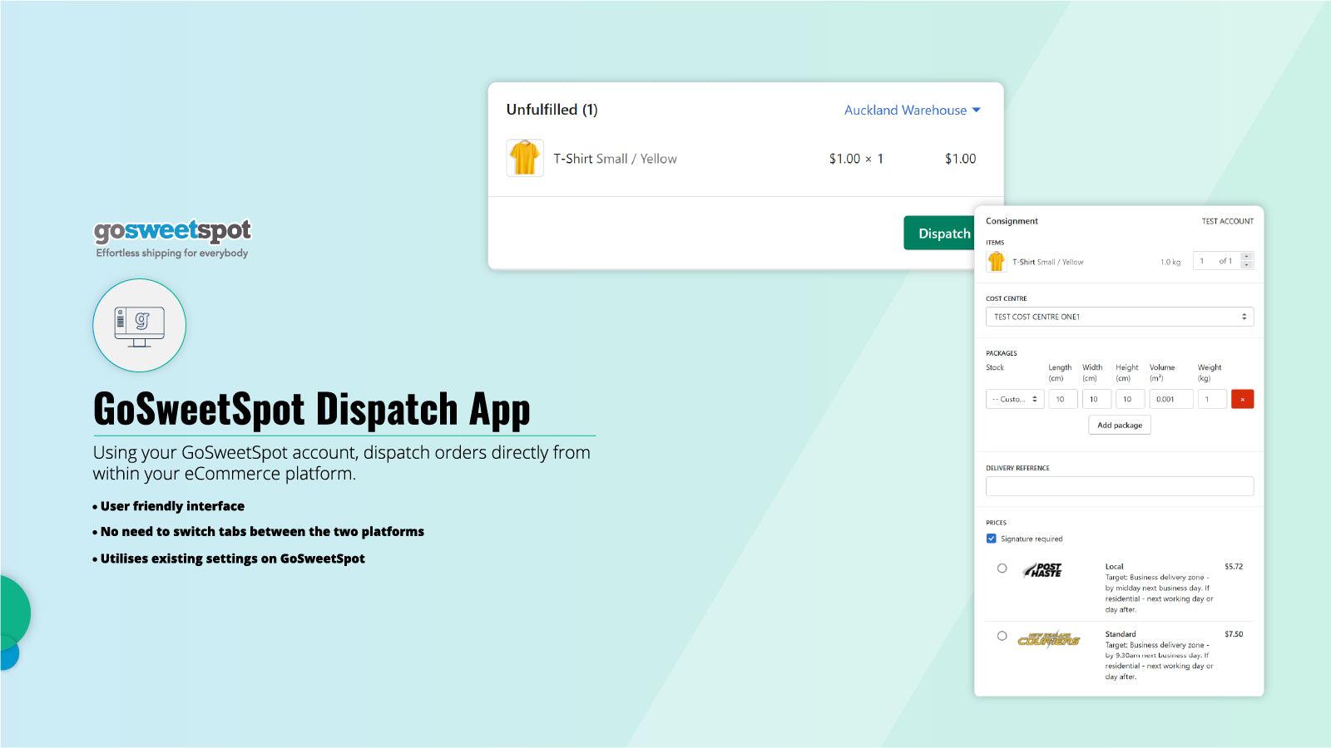Viewport: 1331px width, 748px height.
Task: Click the Unfulfilled (1) section header
Action: (553, 109)
